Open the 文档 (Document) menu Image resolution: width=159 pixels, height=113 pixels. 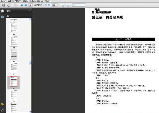coord(25,1)
